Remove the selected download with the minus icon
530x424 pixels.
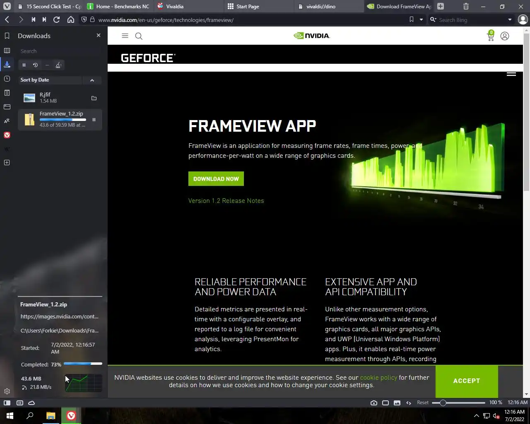pos(47,65)
